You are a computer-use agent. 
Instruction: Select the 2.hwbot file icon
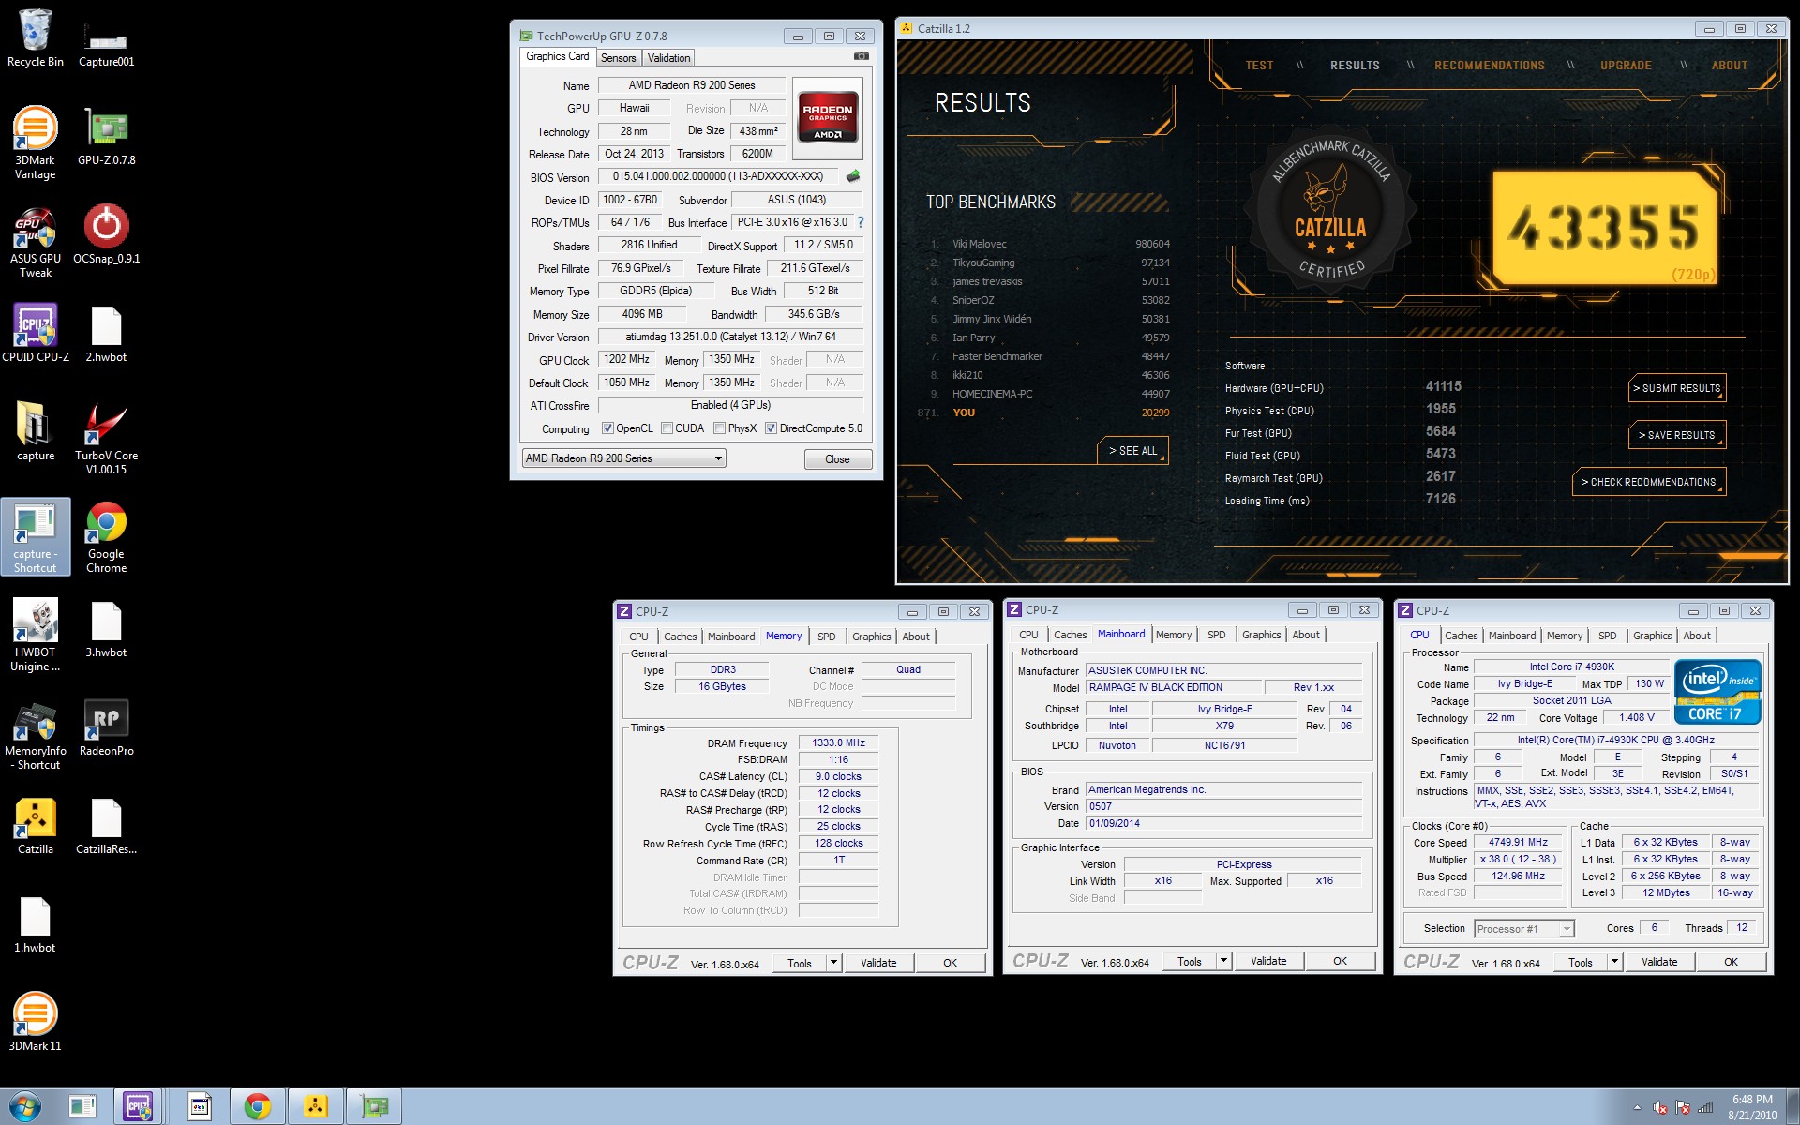click(x=106, y=335)
